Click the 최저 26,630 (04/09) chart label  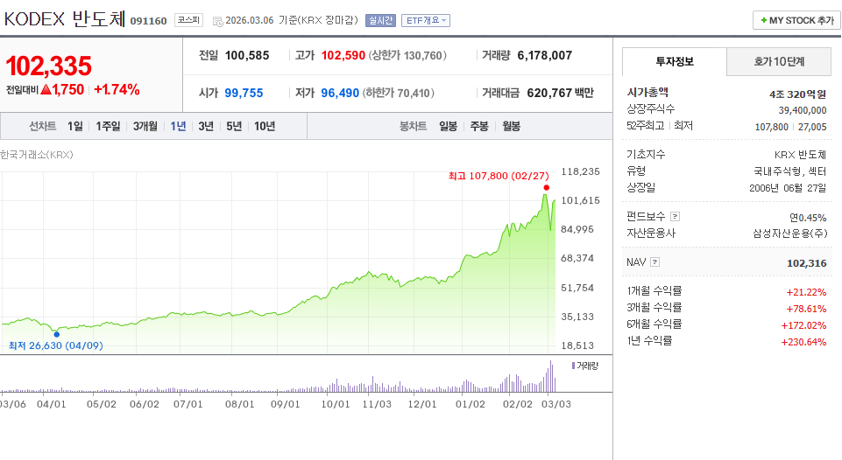(x=56, y=345)
